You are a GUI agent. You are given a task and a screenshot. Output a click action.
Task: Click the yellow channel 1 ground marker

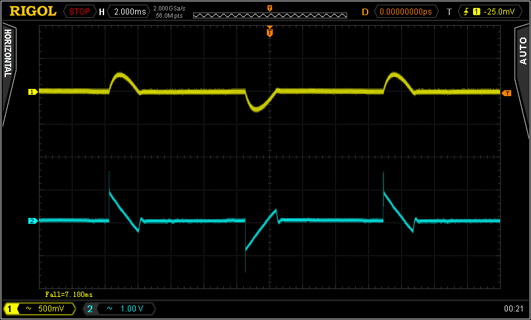tap(33, 92)
